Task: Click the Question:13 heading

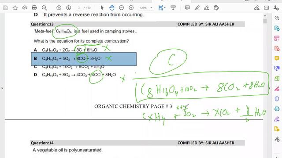Action: tap(42, 24)
